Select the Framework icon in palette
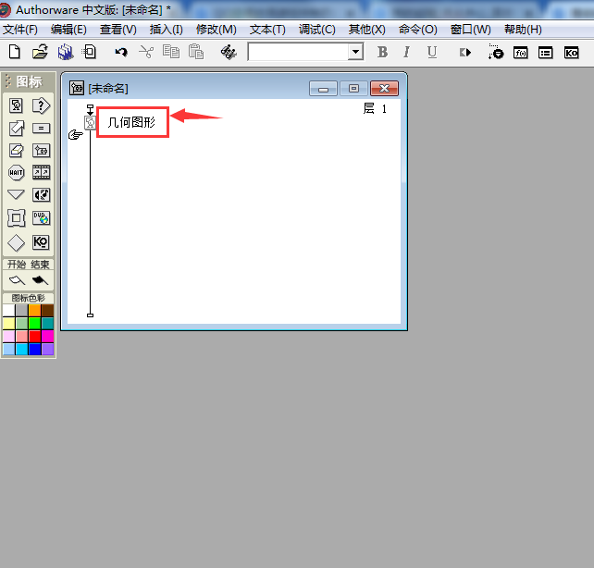Screen dimensions: 594x568 click(17, 218)
